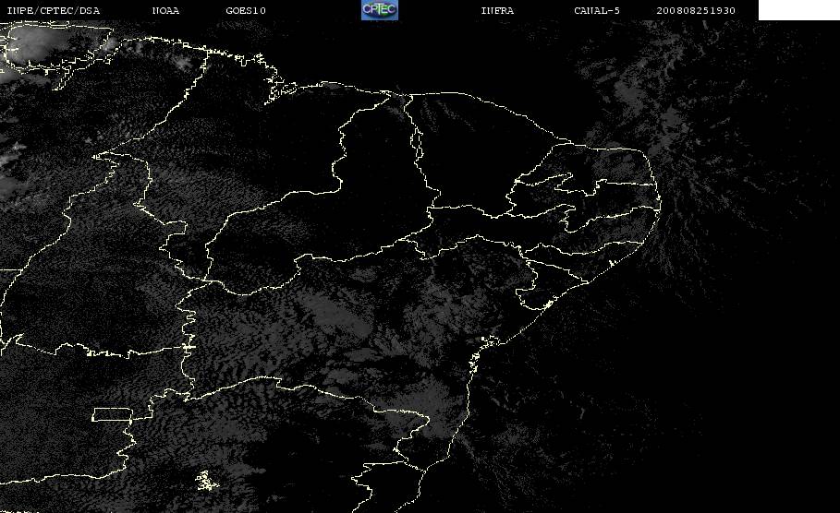Image resolution: width=840 pixels, height=513 pixels.
Task: Click the INFRA label in the header
Action: [x=497, y=10]
